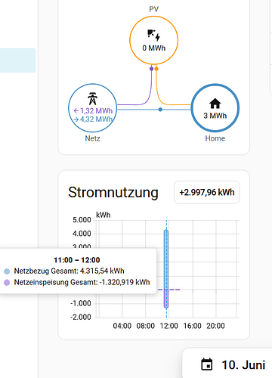Click the 11:00 – 12:00 tooltip header
The height and width of the screenshot is (378, 272).
pos(77,260)
